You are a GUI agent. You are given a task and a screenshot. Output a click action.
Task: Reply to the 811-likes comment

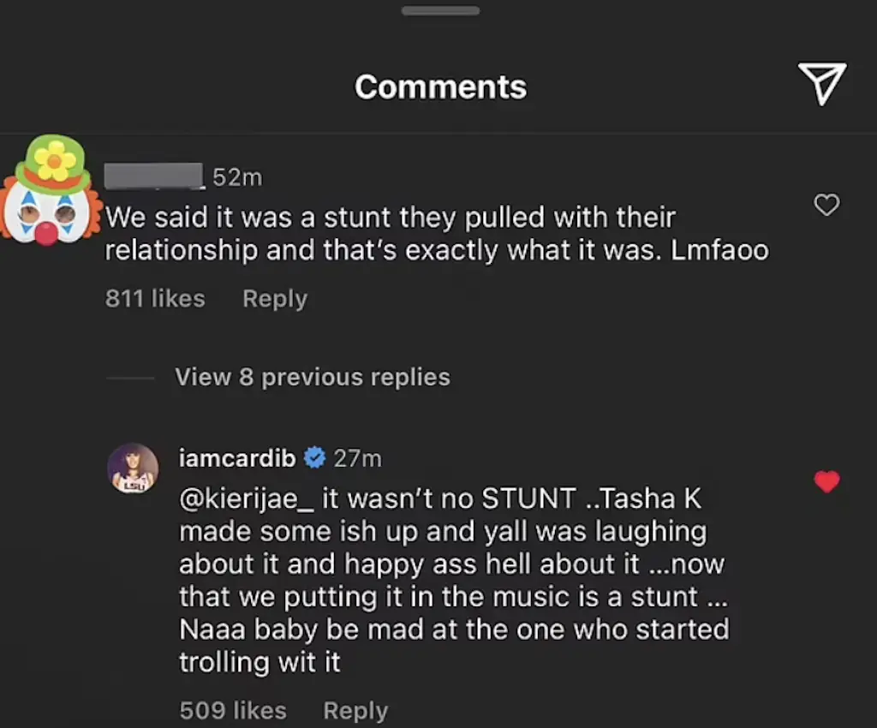pyautogui.click(x=274, y=298)
